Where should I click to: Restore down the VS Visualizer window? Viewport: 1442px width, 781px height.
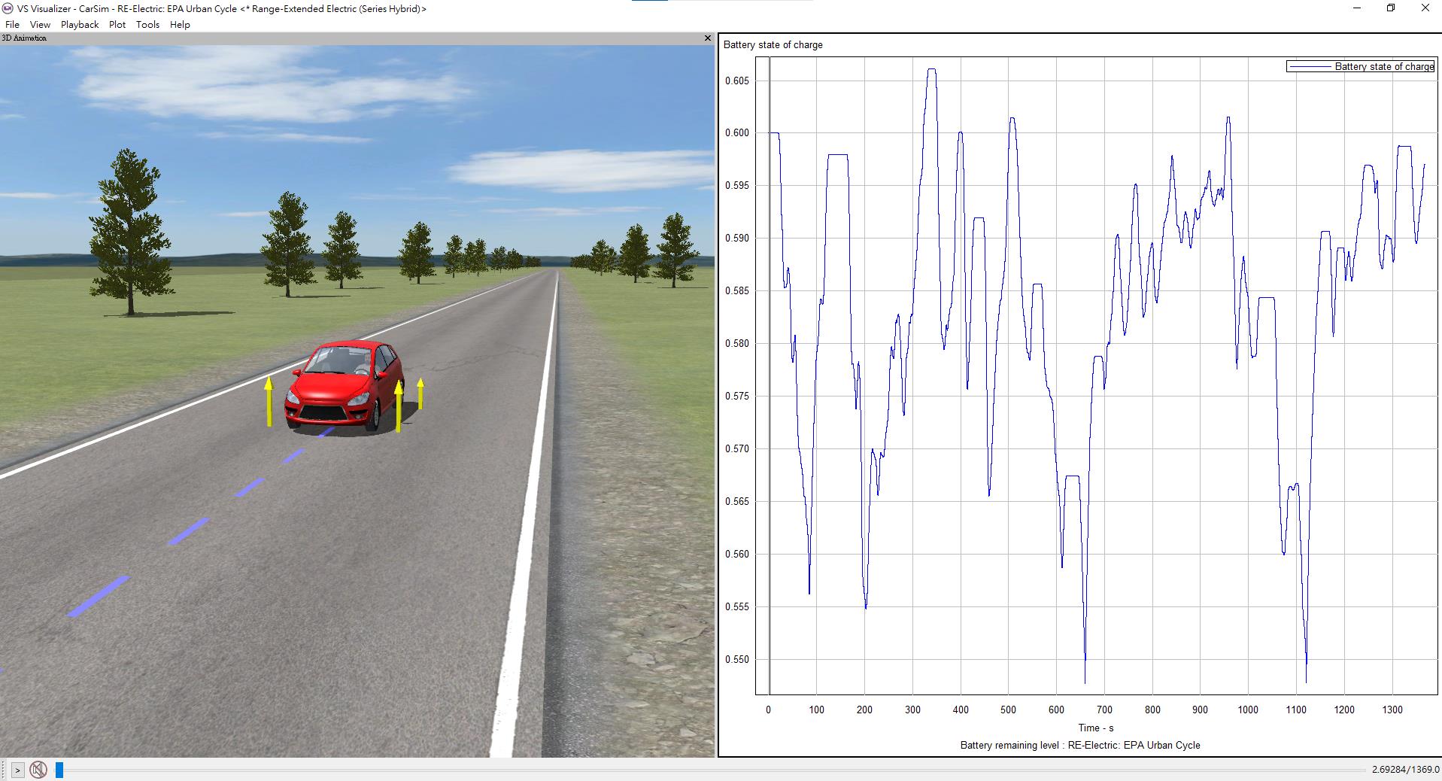1391,8
